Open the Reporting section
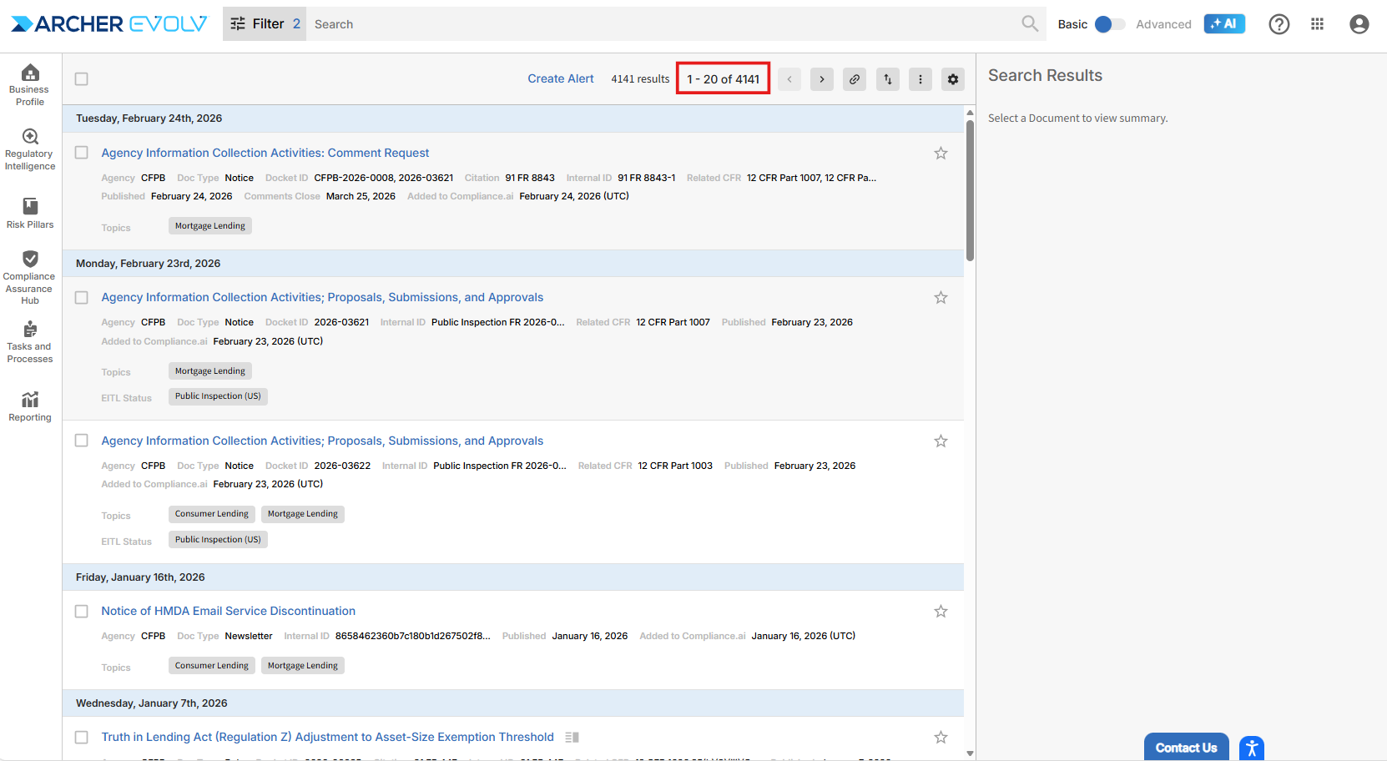The height and width of the screenshot is (761, 1387). (x=30, y=406)
